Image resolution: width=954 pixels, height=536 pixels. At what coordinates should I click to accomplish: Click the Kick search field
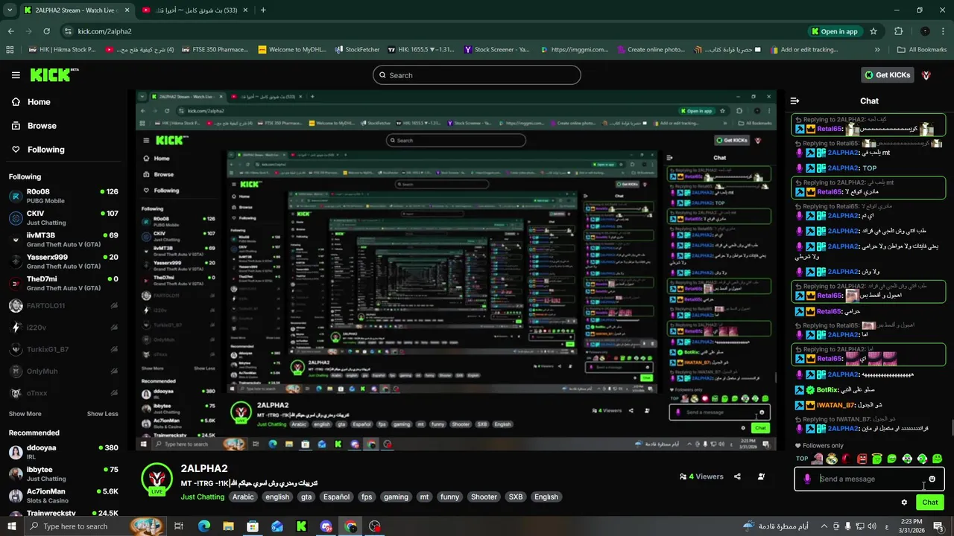point(476,75)
